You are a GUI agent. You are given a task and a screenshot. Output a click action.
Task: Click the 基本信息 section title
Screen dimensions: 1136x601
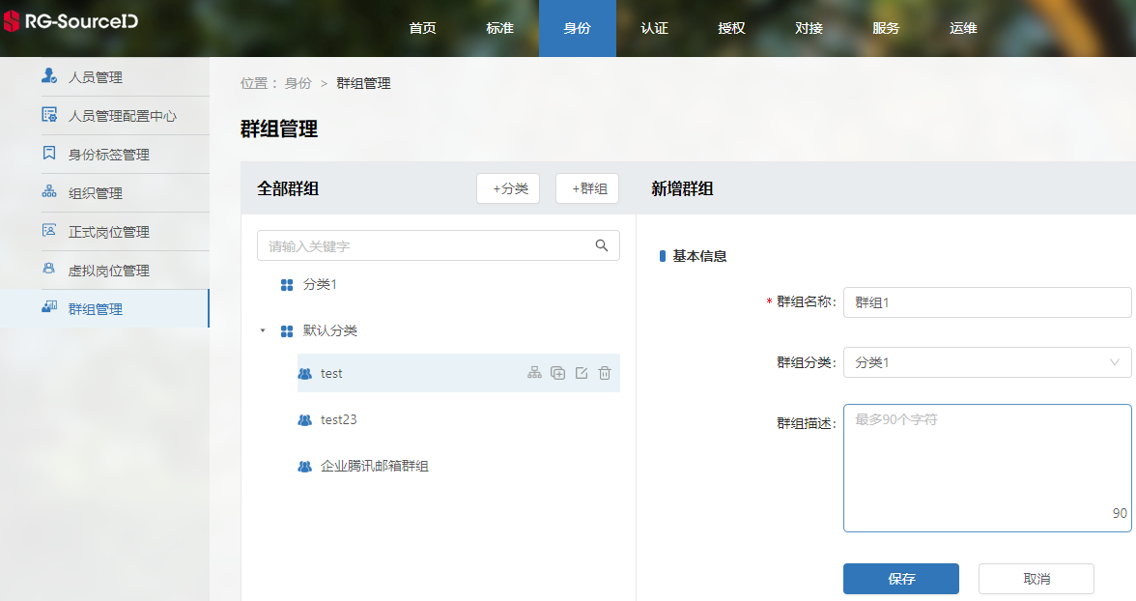pos(699,256)
